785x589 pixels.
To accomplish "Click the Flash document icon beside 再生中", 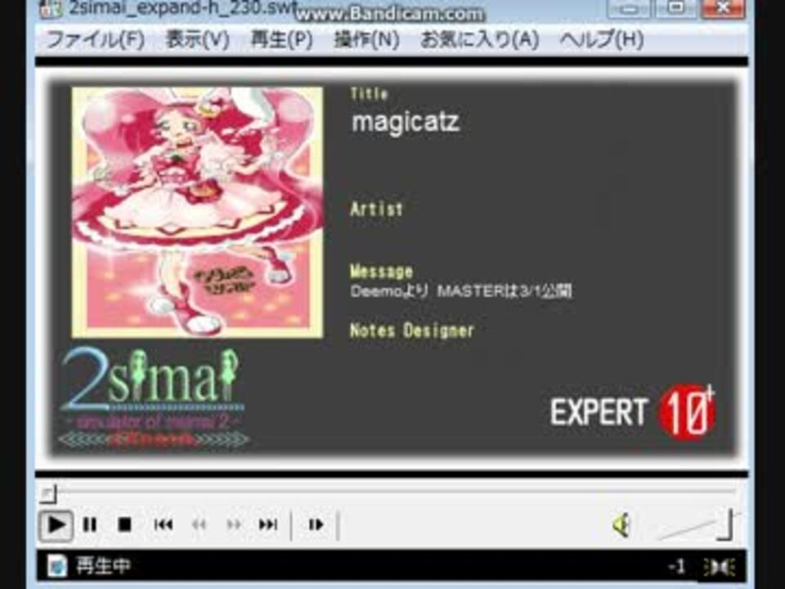I will coord(56,565).
